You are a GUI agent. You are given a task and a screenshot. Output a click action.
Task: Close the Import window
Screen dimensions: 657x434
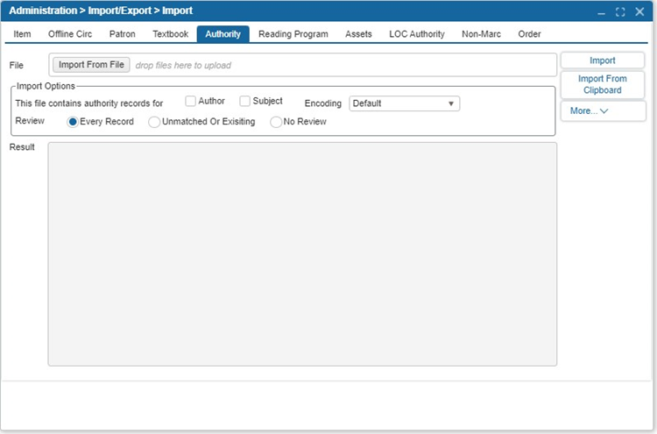(x=639, y=11)
